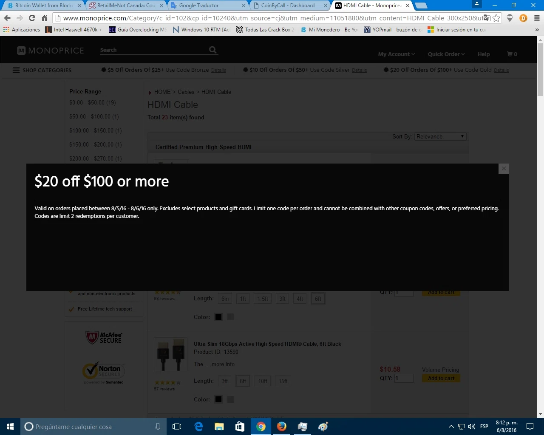The image size is (544, 435).
Task: Click the Norton Secured badge
Action: click(x=104, y=373)
